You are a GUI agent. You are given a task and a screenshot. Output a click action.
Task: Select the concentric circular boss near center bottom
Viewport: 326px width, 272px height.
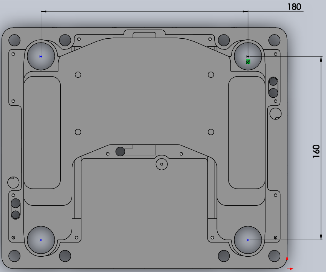(x=162, y=164)
